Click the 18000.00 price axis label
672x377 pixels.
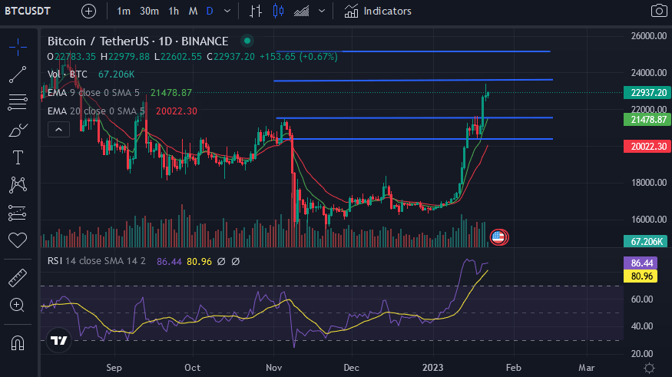(x=649, y=183)
